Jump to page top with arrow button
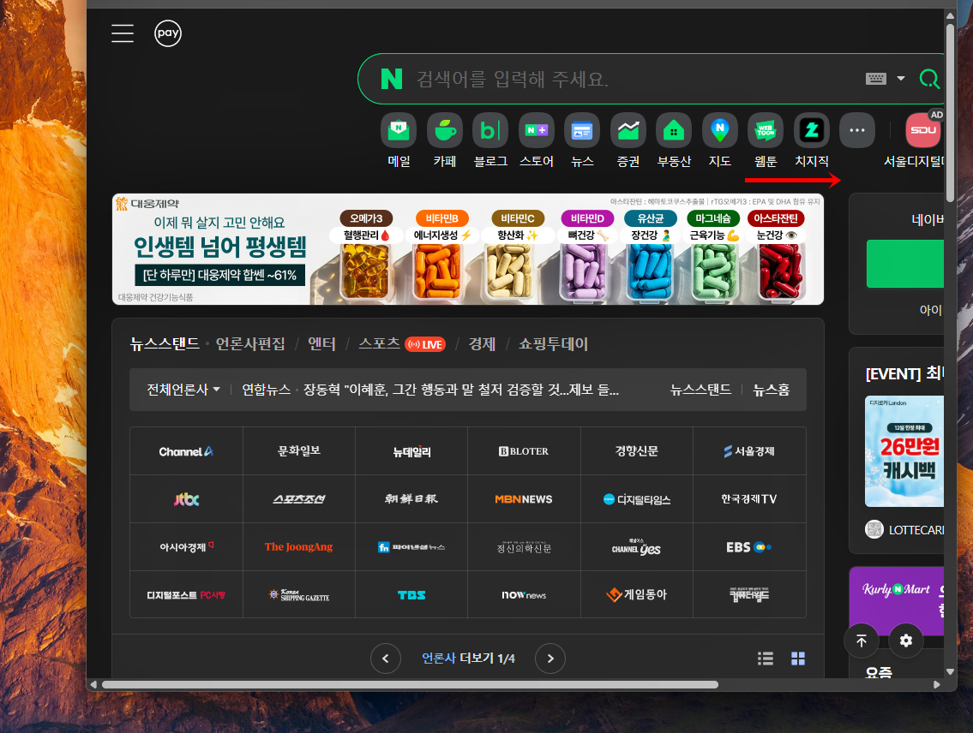Viewport: 973px width, 733px height. click(x=861, y=641)
